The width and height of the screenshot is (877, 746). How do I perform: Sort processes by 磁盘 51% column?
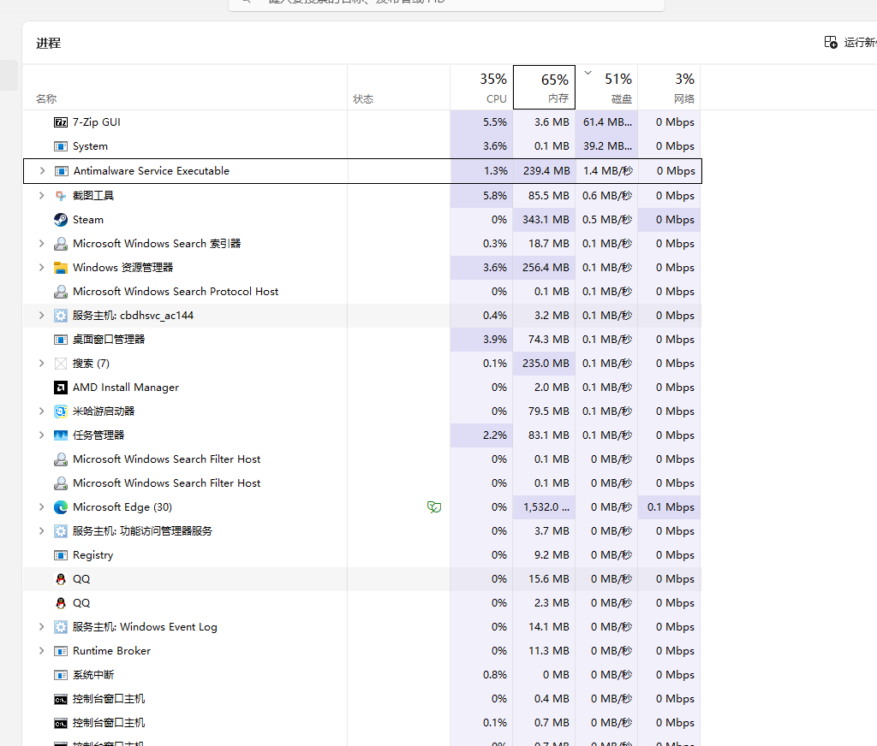coord(607,88)
